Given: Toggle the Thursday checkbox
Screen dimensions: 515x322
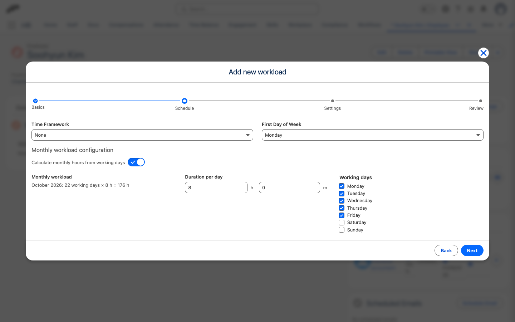Looking at the screenshot, I should (x=342, y=208).
